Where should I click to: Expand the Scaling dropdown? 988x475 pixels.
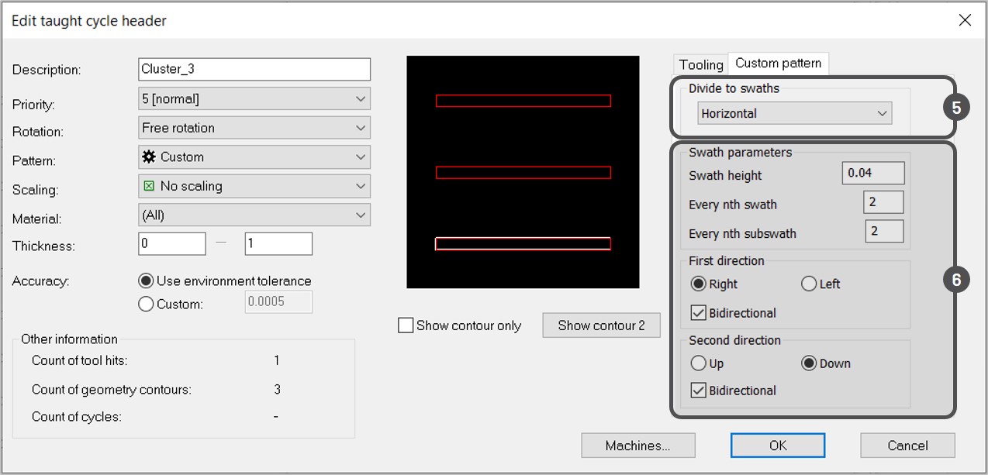254,186
